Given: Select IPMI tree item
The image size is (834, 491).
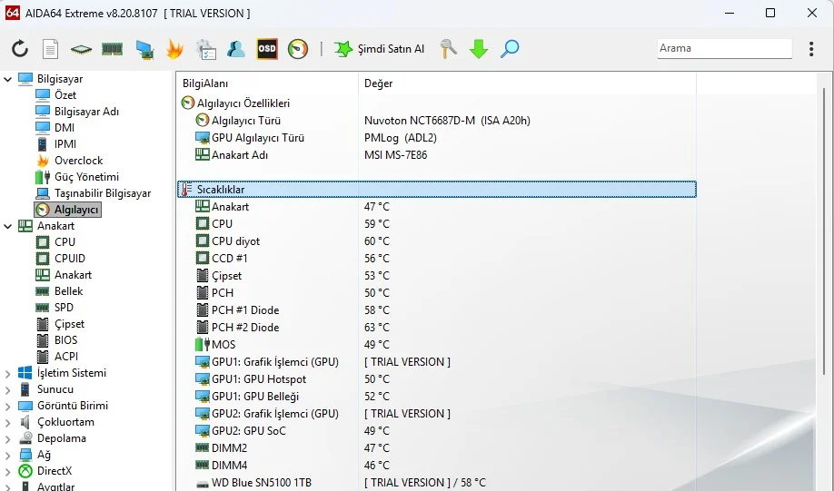Looking at the screenshot, I should click(x=55, y=144).
